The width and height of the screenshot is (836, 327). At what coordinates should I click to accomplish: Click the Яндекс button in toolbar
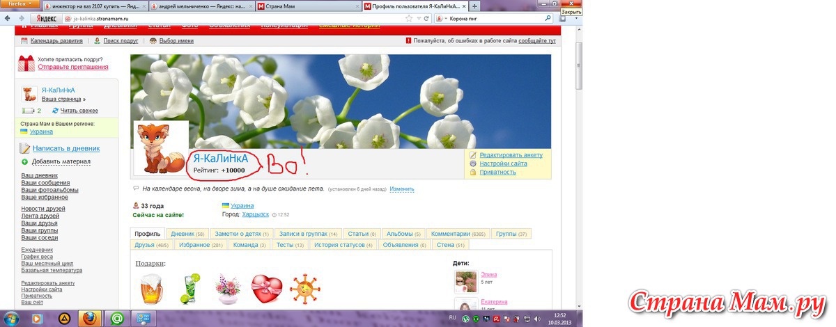[47, 19]
